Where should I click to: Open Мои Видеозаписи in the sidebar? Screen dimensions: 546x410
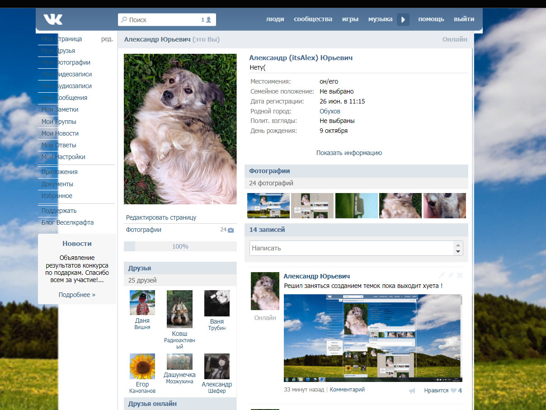click(67, 74)
